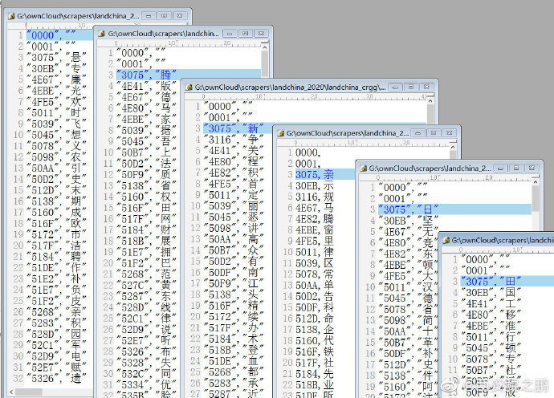554x398 pixels.
Task: Minimize the window highlighting 3075, 亲
Action: pyautogui.click(x=418, y=133)
